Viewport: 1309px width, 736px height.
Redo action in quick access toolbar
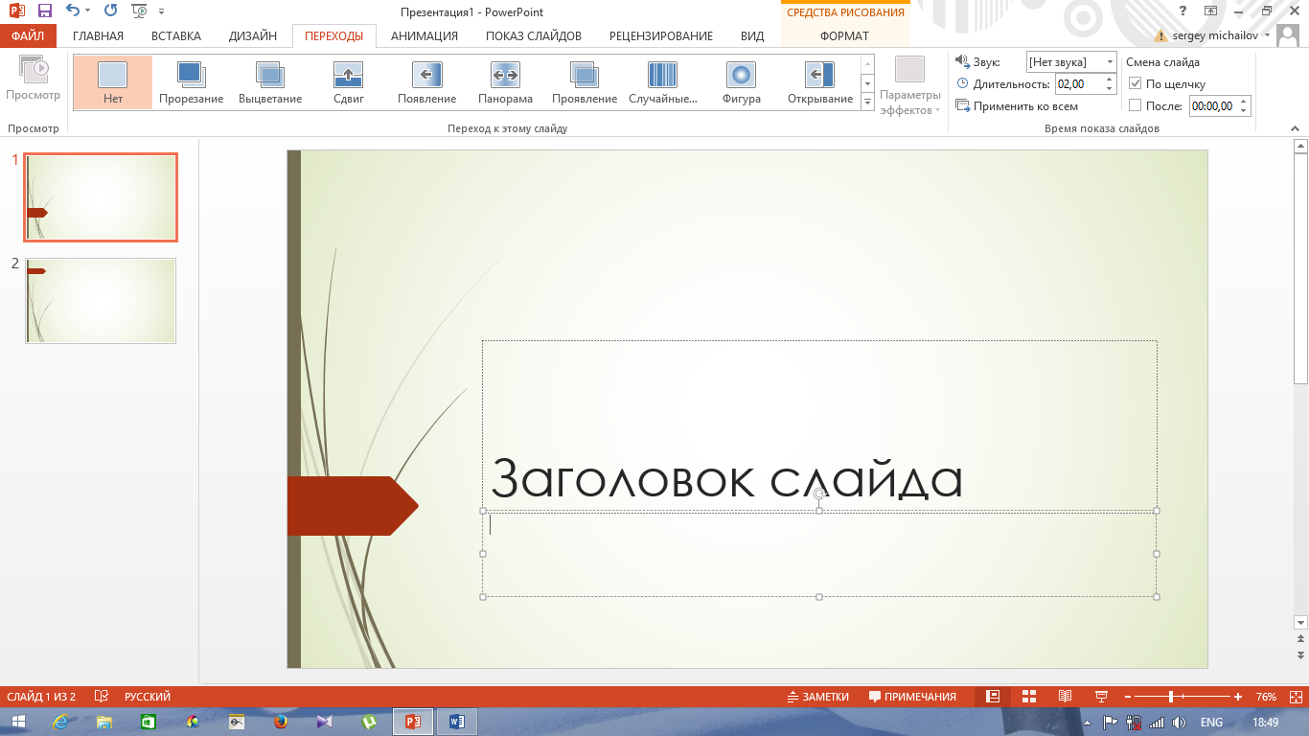coord(110,11)
